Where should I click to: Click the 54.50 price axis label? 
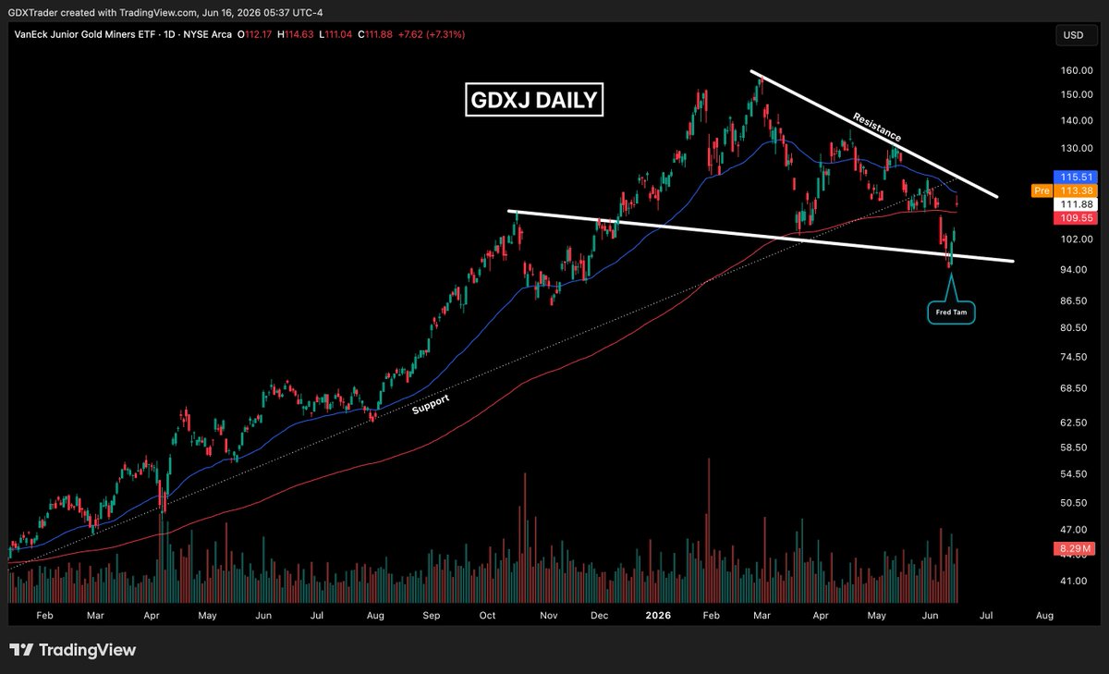pyautogui.click(x=1072, y=473)
